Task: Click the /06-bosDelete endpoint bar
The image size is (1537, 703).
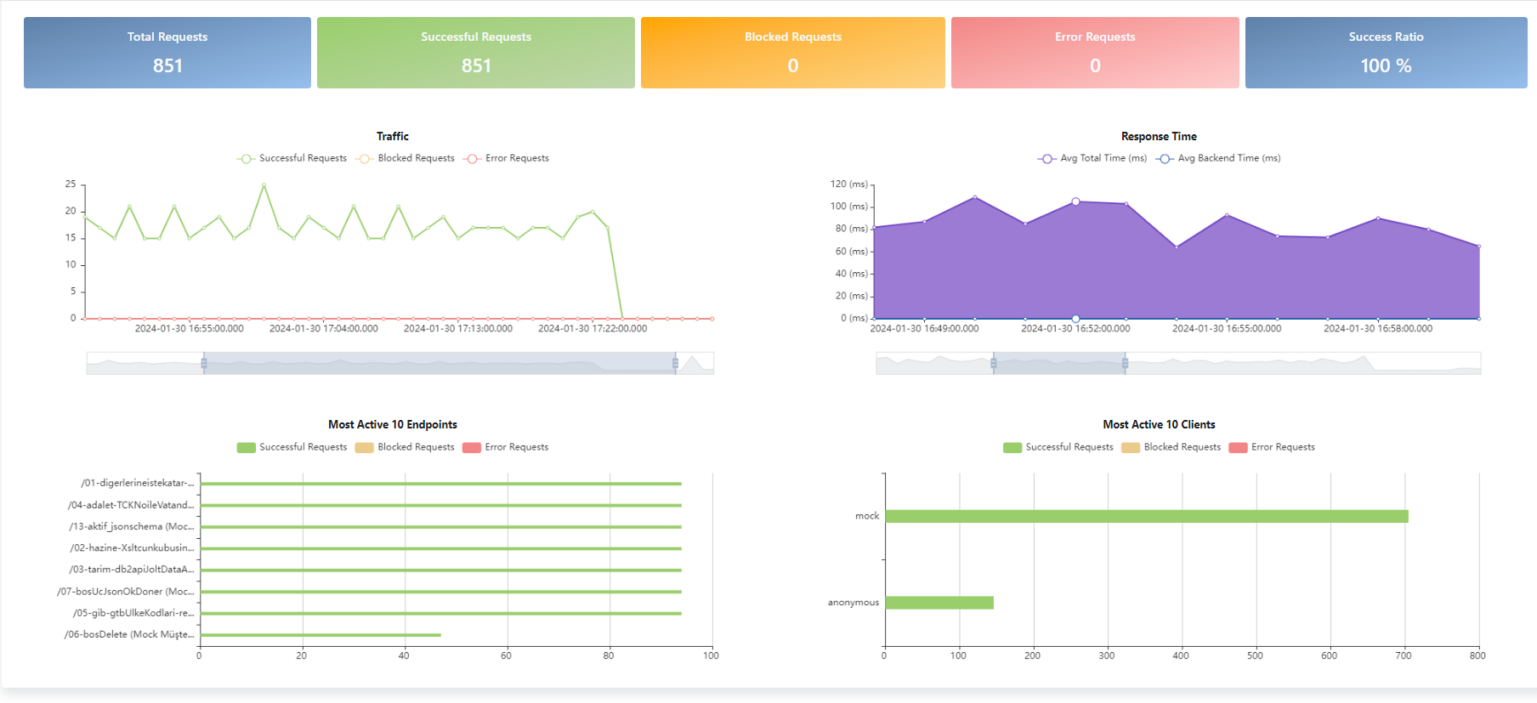Action: point(320,635)
